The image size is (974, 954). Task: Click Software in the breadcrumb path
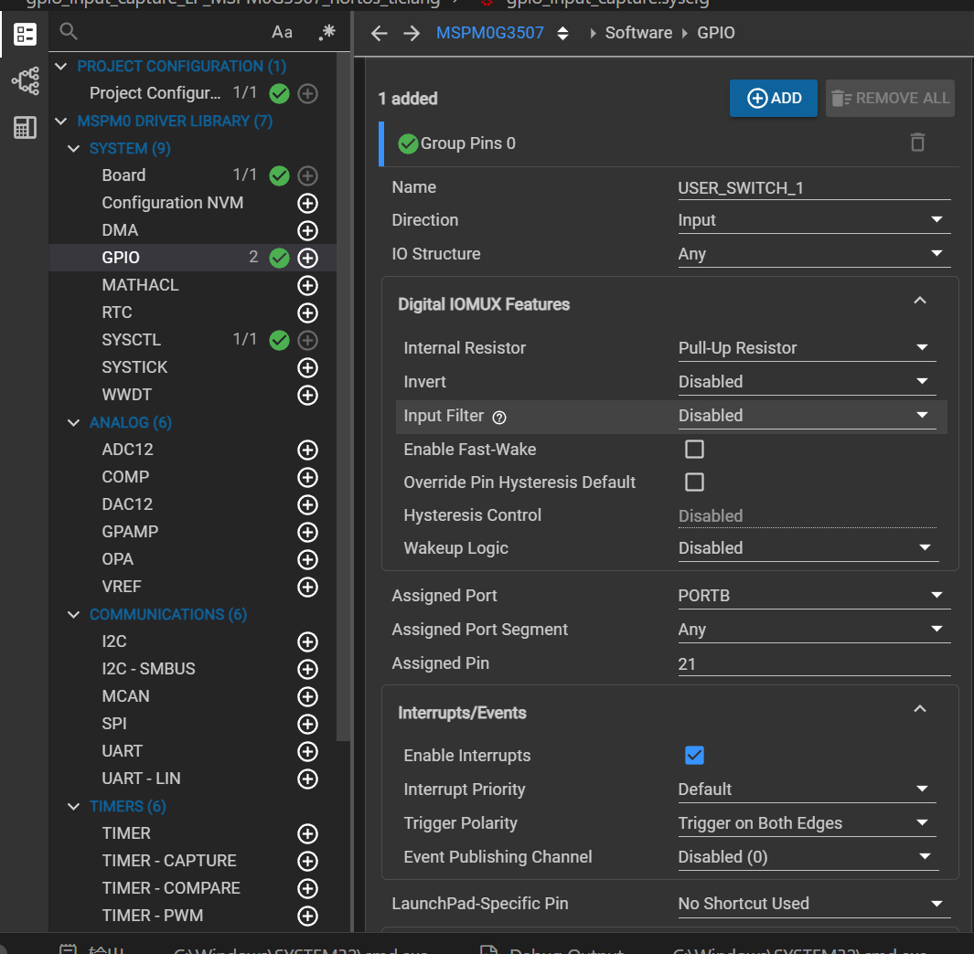638,32
